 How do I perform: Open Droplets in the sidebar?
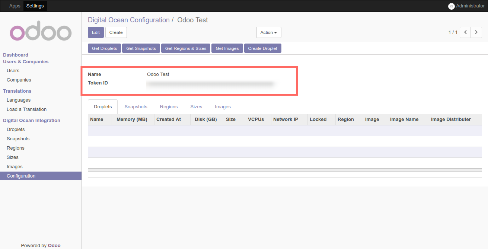coord(16,130)
